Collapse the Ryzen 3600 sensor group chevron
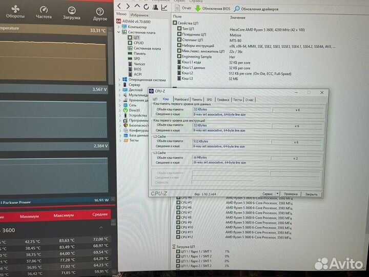This screenshot has height=277, width=369. tap(101, 228)
